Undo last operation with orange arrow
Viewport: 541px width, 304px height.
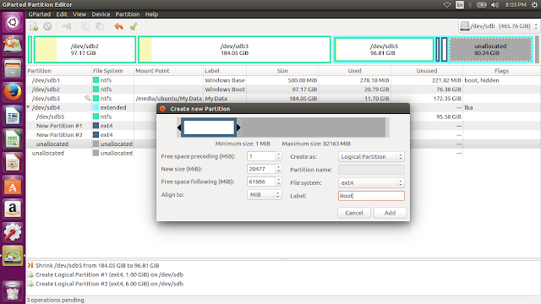(118, 26)
